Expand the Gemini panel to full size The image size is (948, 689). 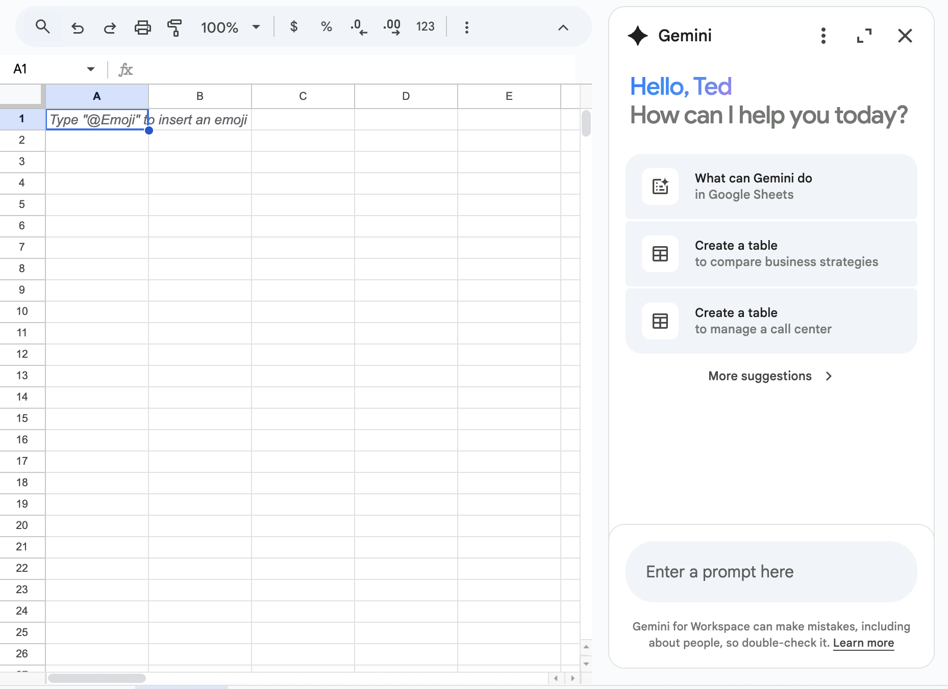(x=864, y=36)
